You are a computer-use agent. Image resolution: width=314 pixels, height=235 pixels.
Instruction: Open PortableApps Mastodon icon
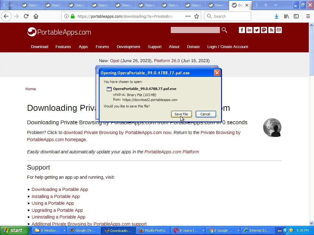pyautogui.click(x=264, y=30)
